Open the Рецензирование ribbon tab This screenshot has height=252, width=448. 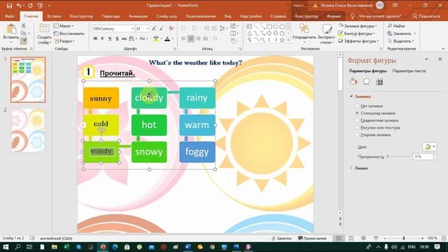(x=201, y=16)
